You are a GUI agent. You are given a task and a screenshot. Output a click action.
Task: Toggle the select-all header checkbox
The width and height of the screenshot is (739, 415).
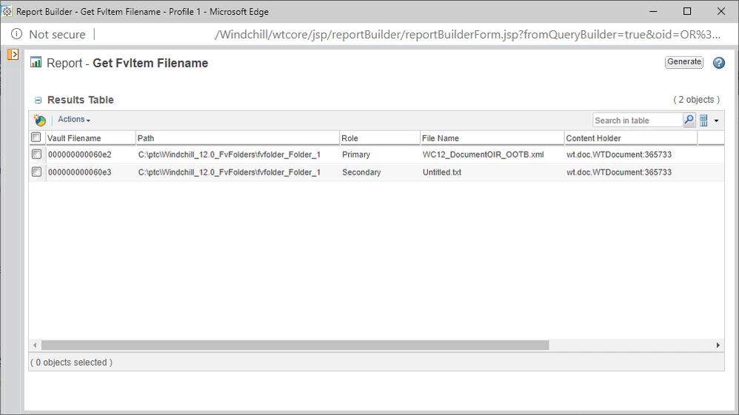(36, 137)
